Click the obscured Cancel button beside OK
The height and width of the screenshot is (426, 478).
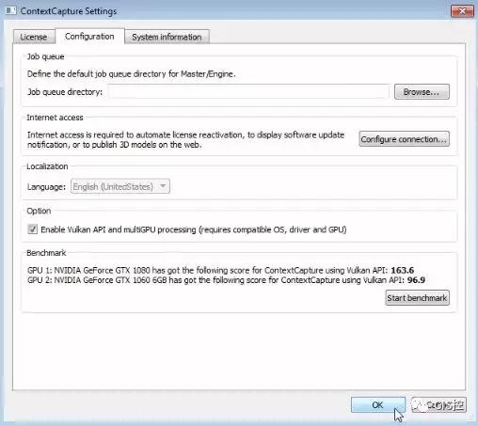click(x=438, y=405)
